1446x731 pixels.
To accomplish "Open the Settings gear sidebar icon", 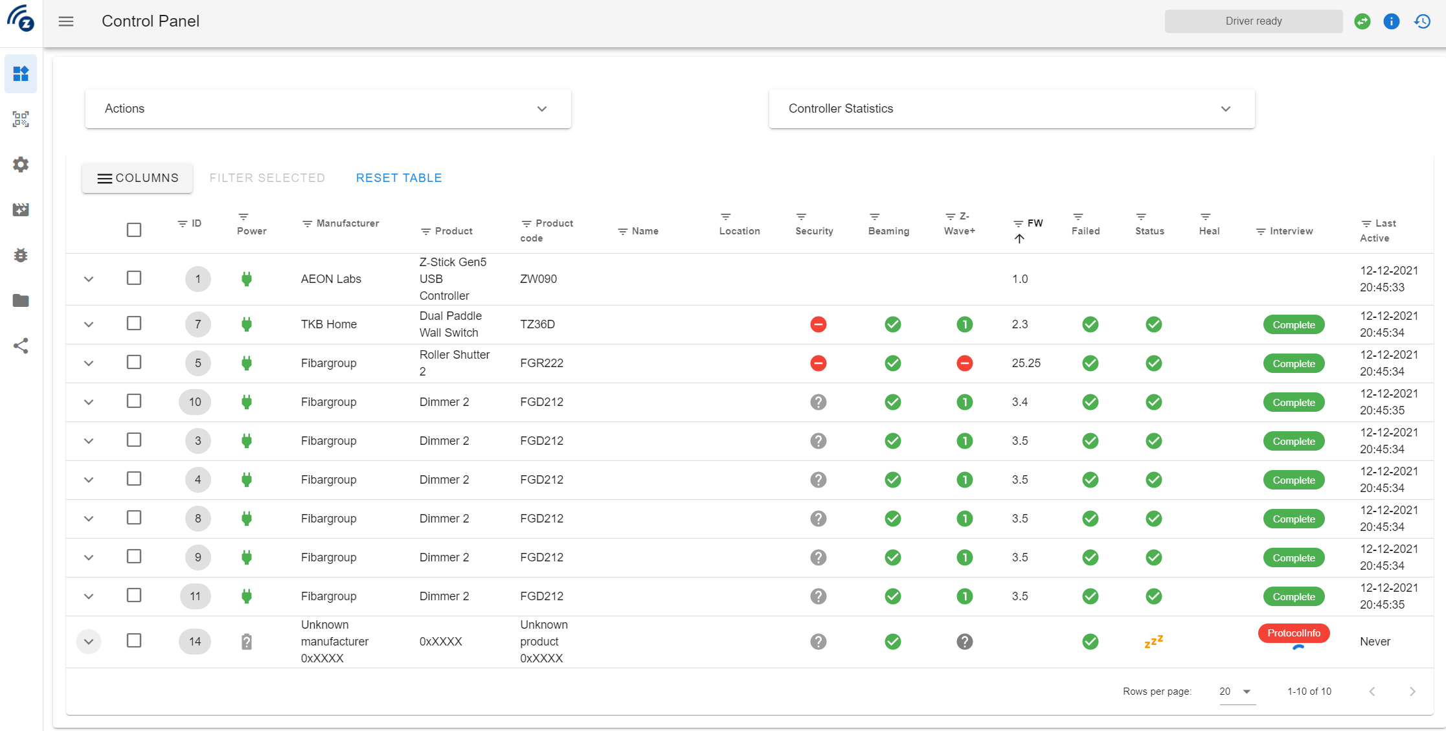I will coord(21,164).
